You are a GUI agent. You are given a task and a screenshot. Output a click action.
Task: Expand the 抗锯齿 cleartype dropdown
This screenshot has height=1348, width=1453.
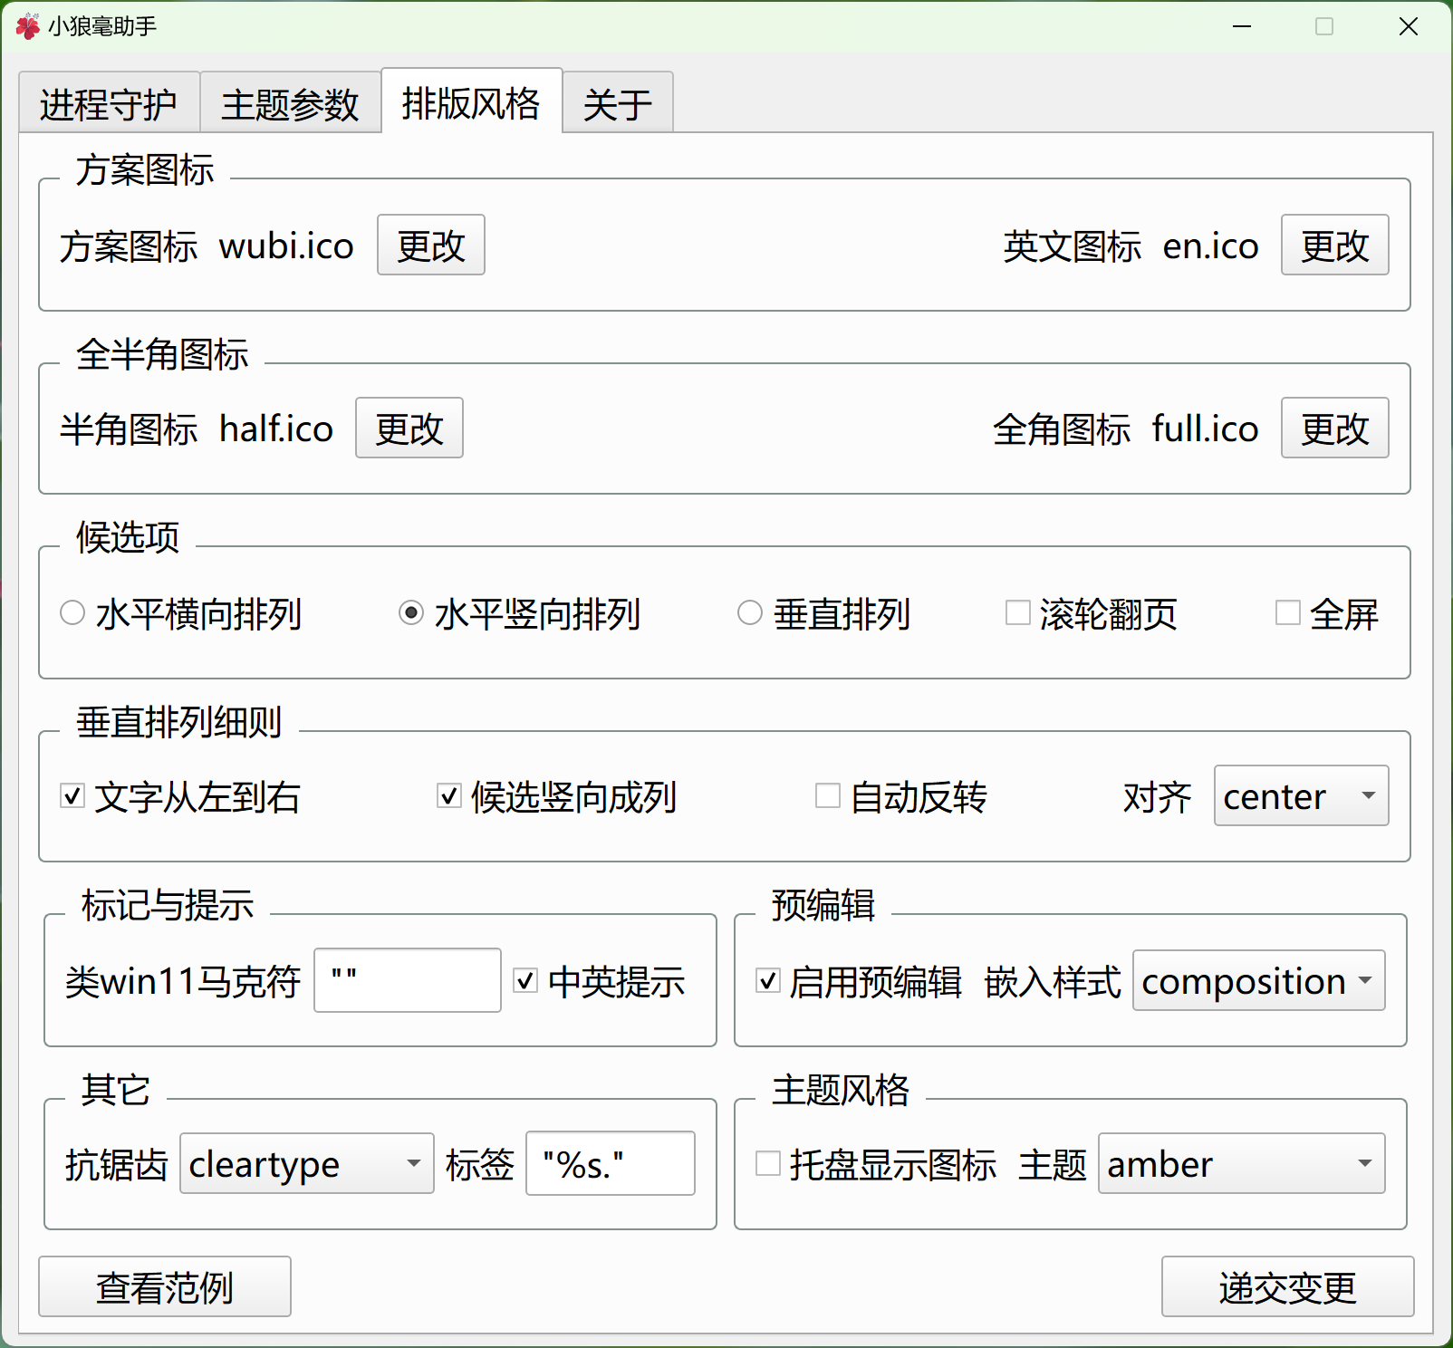306,1164
